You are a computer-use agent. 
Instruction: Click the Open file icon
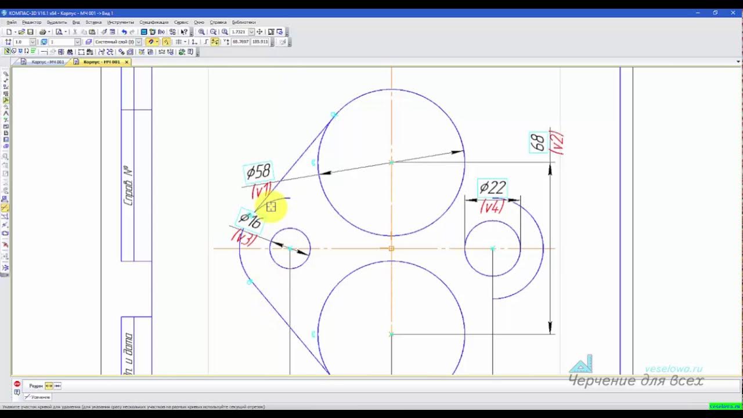pyautogui.click(x=21, y=32)
